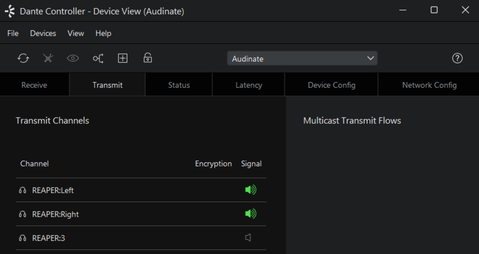The image size is (479, 254).
Task: Open the File menu
Action: [x=13, y=33]
